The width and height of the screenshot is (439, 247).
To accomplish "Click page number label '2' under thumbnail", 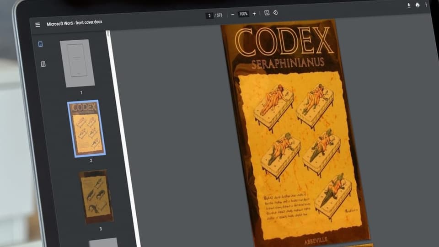I will pos(91,161).
